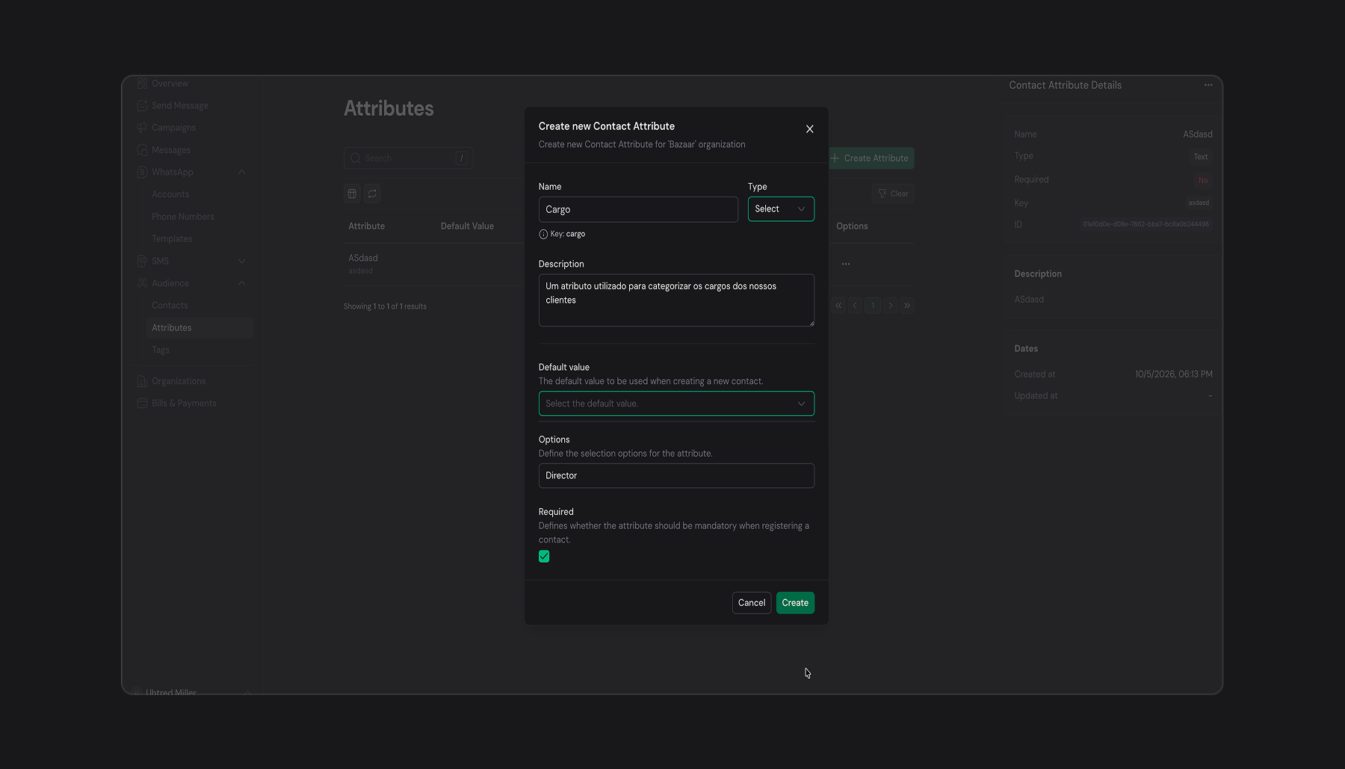Click the Create Attribute button behind the dialog
Viewport: 1345px width, 769px height.
click(871, 158)
